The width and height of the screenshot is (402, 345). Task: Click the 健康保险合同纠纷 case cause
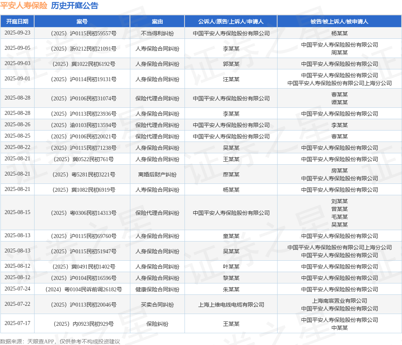157,289
